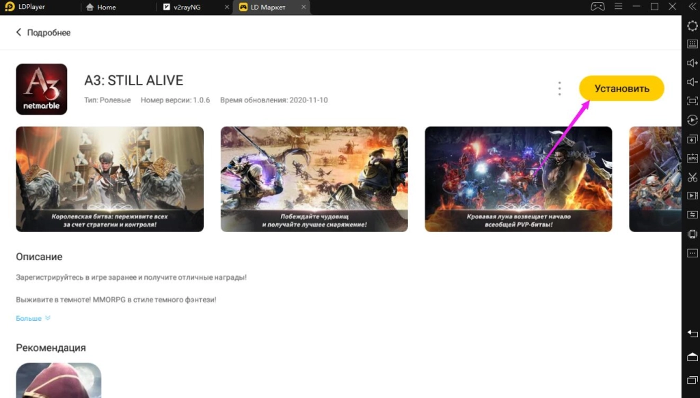Click the APK install icon
Image resolution: width=700 pixels, height=398 pixels.
[692, 158]
